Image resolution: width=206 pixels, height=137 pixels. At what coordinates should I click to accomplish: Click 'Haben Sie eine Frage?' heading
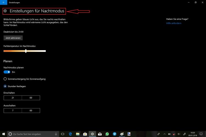click(x=177, y=19)
